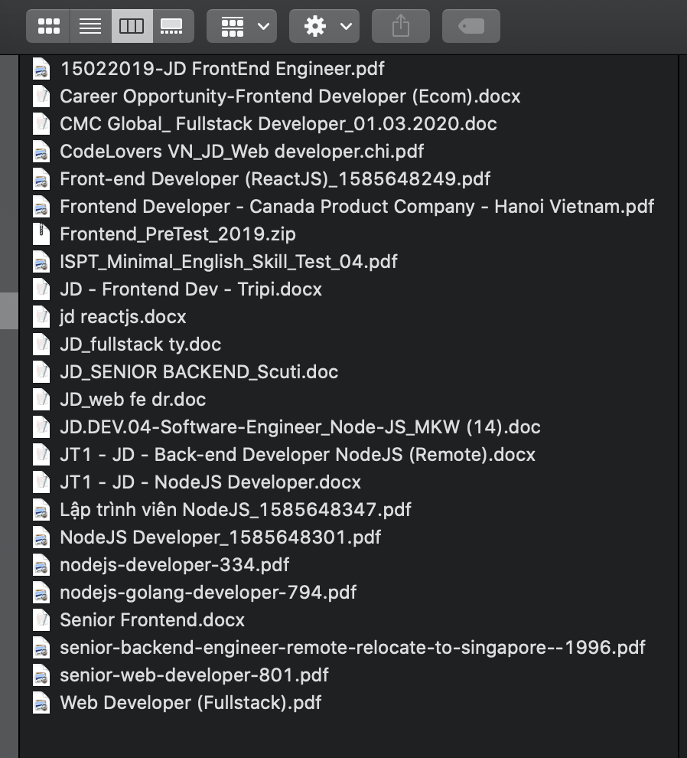Select Lập trình viên NodeJS PDF file
The image size is (687, 758).
pos(235,510)
